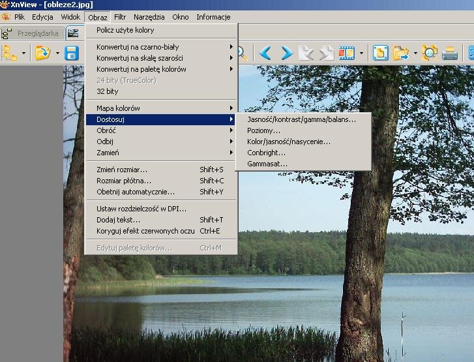Expand the dropdown arrow next to open file icon
The height and width of the screenshot is (362, 474).
(x=57, y=53)
